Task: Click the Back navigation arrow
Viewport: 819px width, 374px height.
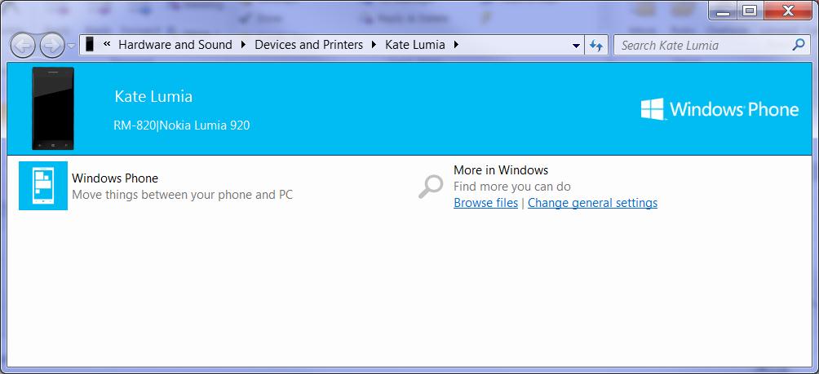Action: tap(23, 46)
